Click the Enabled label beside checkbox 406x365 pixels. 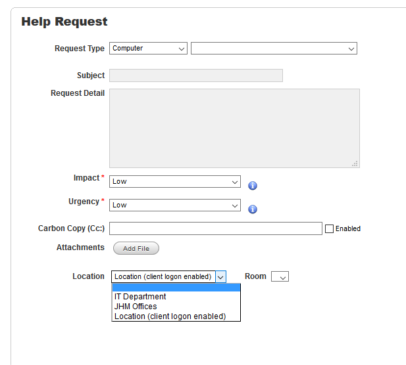[x=348, y=229]
